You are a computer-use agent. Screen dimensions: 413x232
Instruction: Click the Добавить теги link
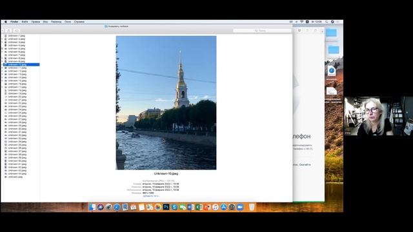pos(151,196)
